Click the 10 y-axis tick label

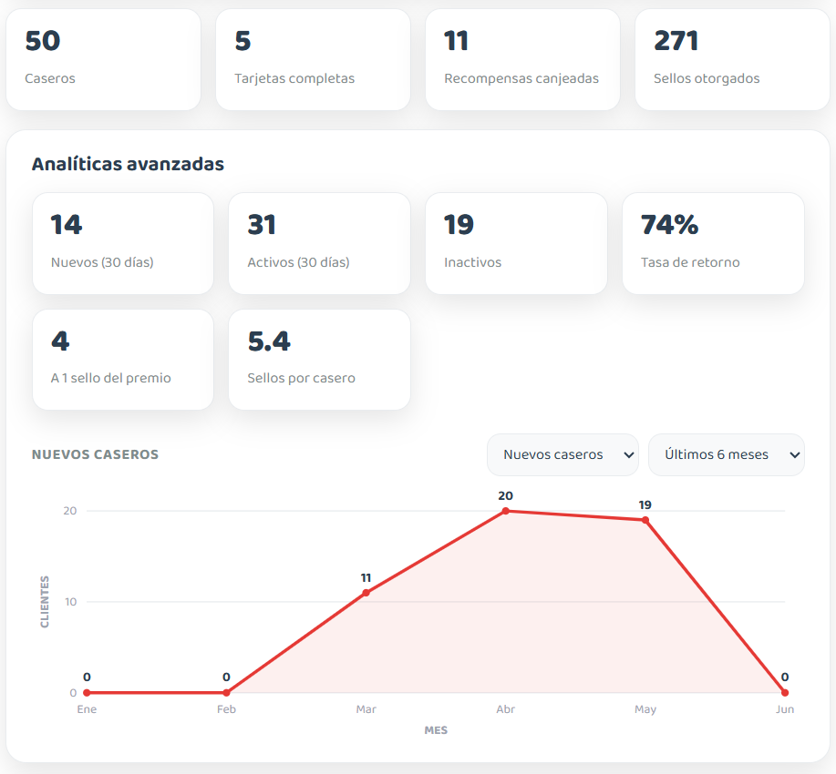tap(71, 602)
